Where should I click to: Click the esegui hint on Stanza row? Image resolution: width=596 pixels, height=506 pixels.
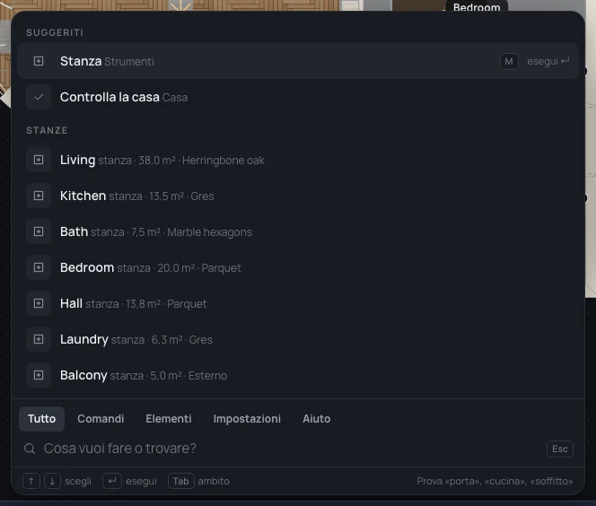point(548,61)
